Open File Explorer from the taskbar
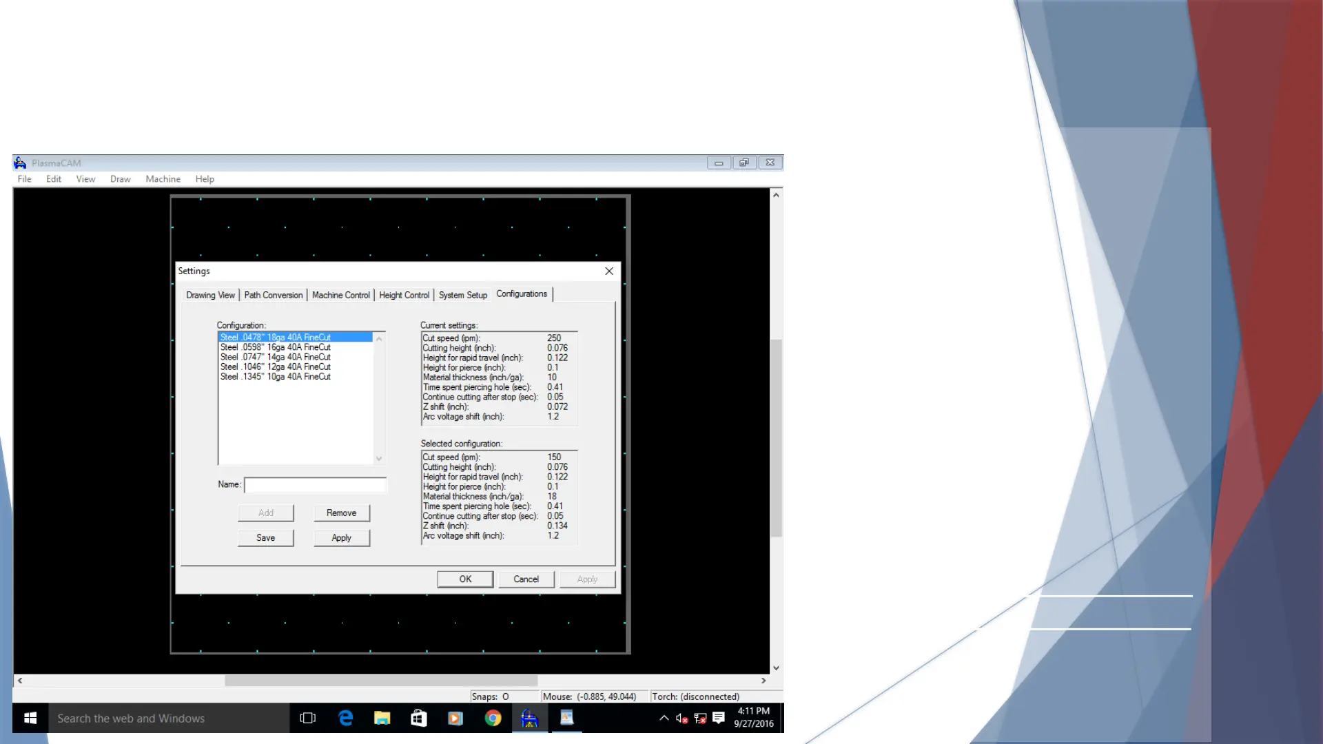 click(382, 718)
